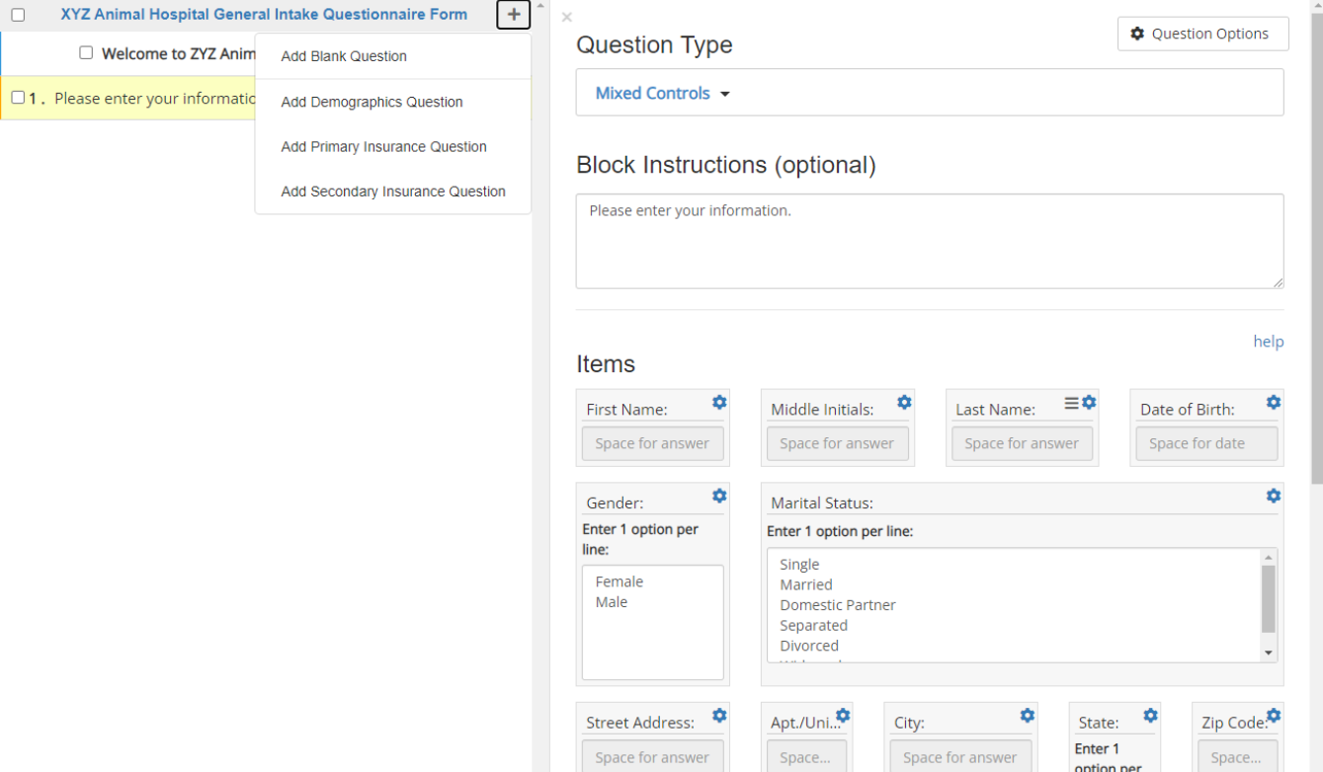The image size is (1323, 772).
Task: Click the reorder handle on Last Name
Action: (x=1071, y=403)
